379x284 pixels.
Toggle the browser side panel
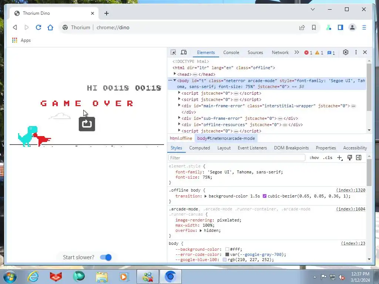tap(341, 27)
